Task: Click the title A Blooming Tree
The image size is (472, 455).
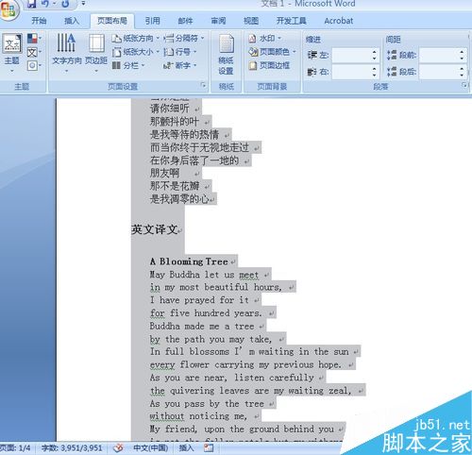Action: [189, 261]
